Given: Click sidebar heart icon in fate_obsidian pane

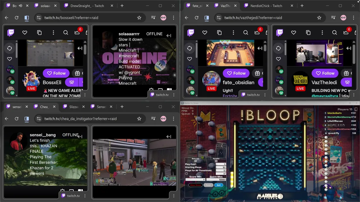Looking at the screenshot, I should point(190,59).
